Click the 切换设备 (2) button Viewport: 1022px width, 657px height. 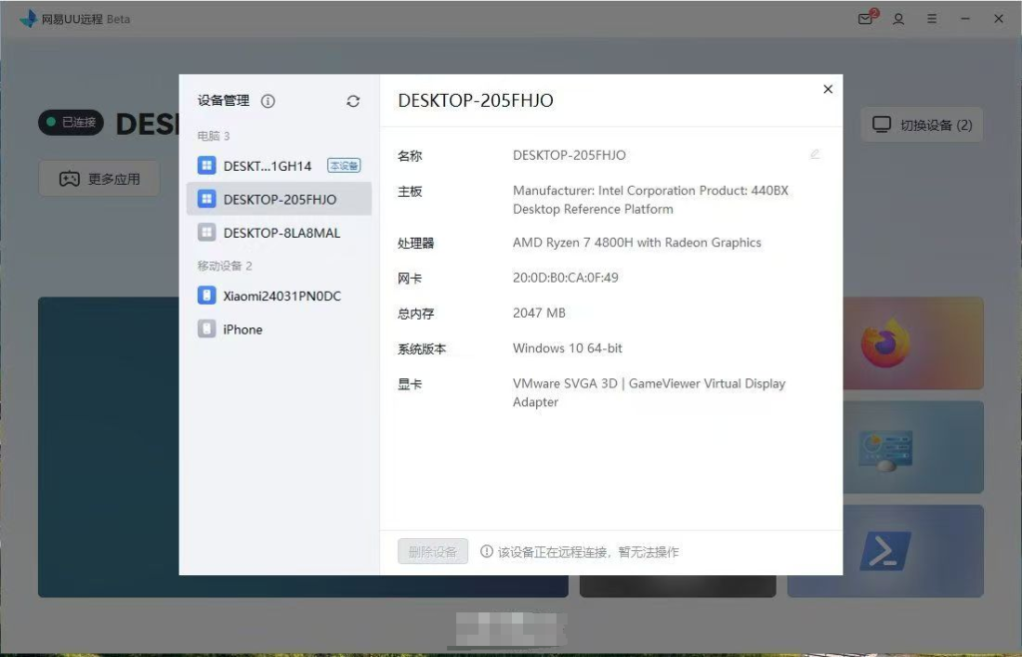[921, 125]
